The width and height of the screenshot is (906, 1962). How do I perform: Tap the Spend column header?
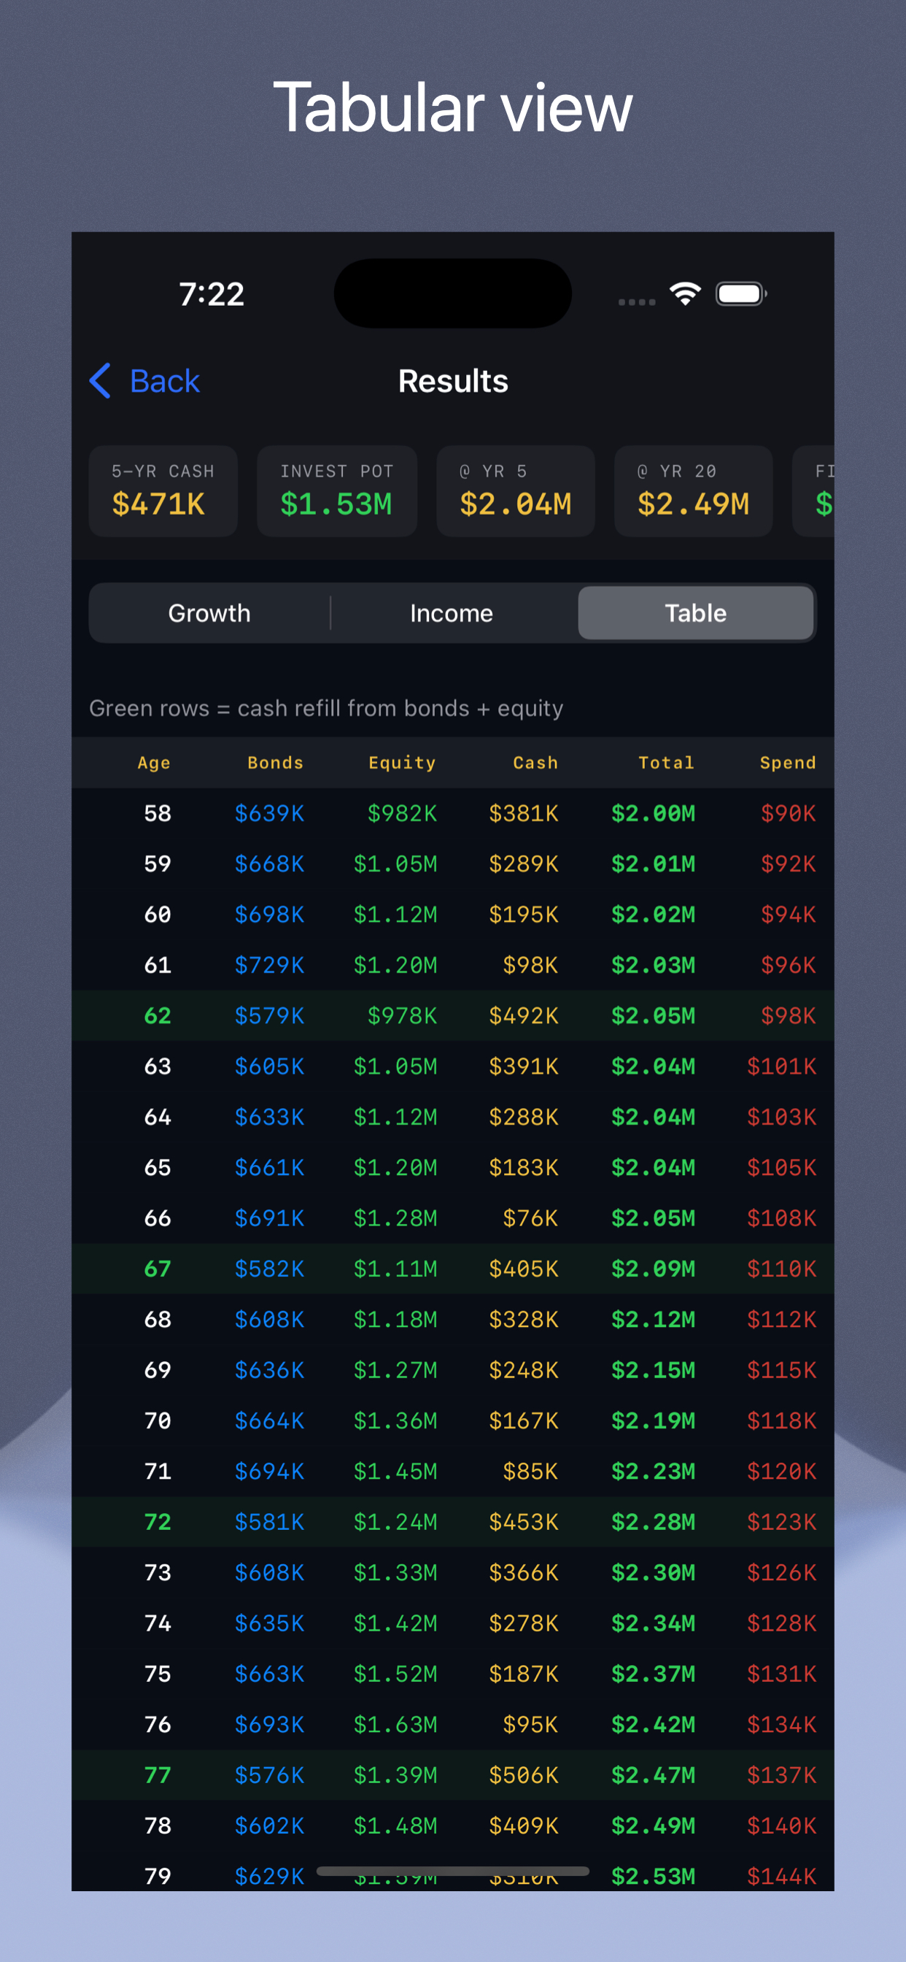788,763
